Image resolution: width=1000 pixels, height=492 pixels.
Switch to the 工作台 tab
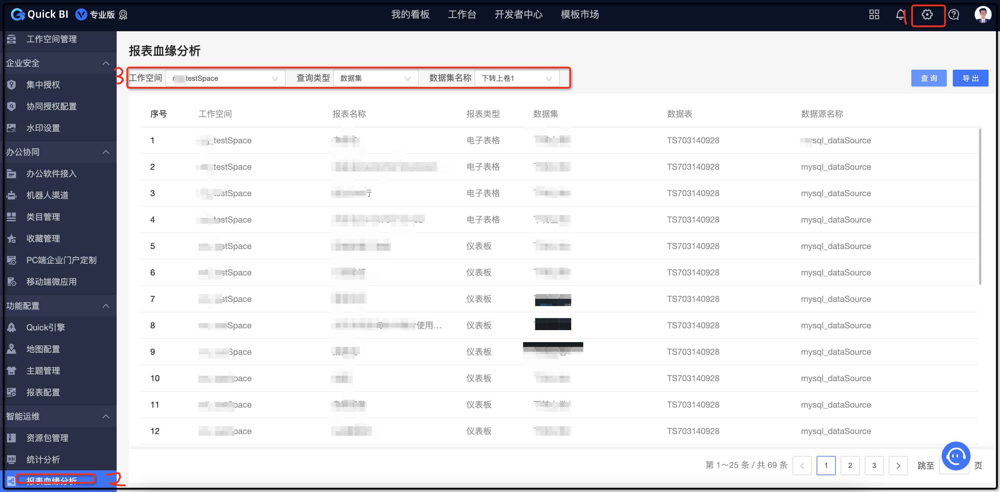coord(462,15)
